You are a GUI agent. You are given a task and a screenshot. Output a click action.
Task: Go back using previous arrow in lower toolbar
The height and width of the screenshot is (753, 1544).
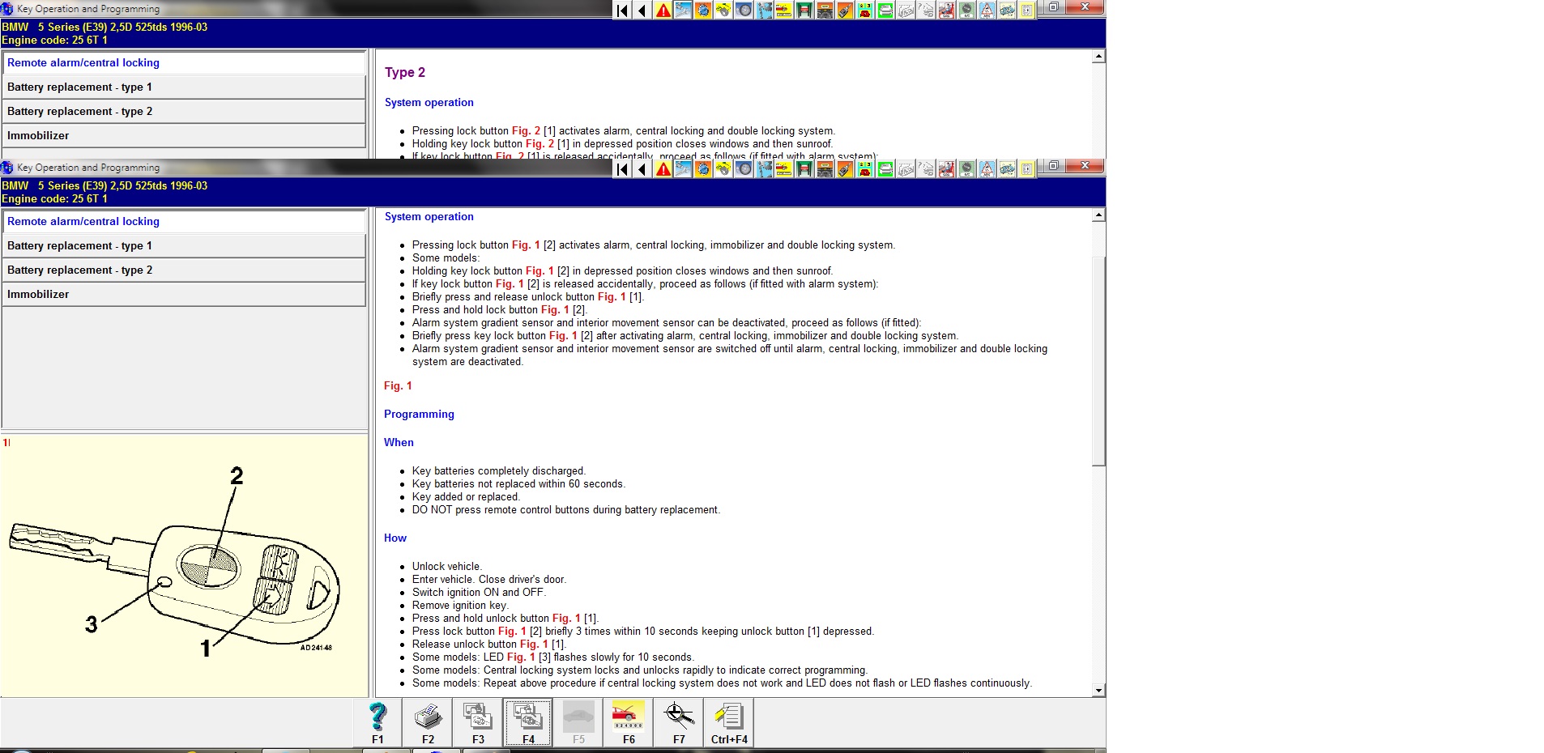pyautogui.click(x=642, y=169)
